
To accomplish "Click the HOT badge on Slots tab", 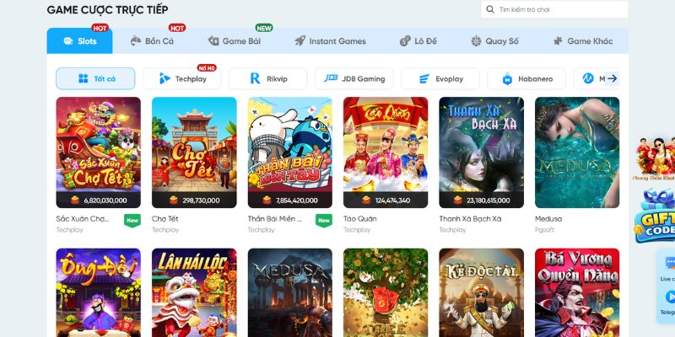I will pos(100,28).
